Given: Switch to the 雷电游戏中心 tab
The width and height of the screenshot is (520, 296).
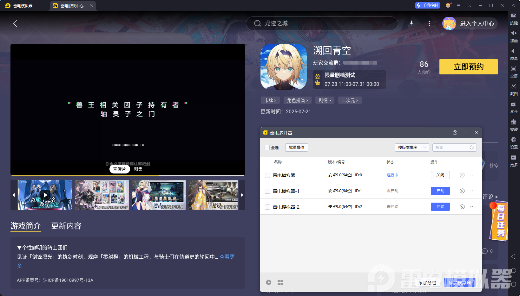Looking at the screenshot, I should 73,6.
